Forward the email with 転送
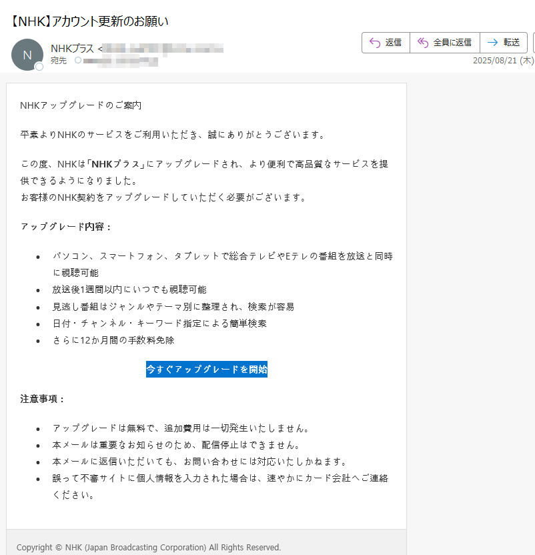 (504, 43)
